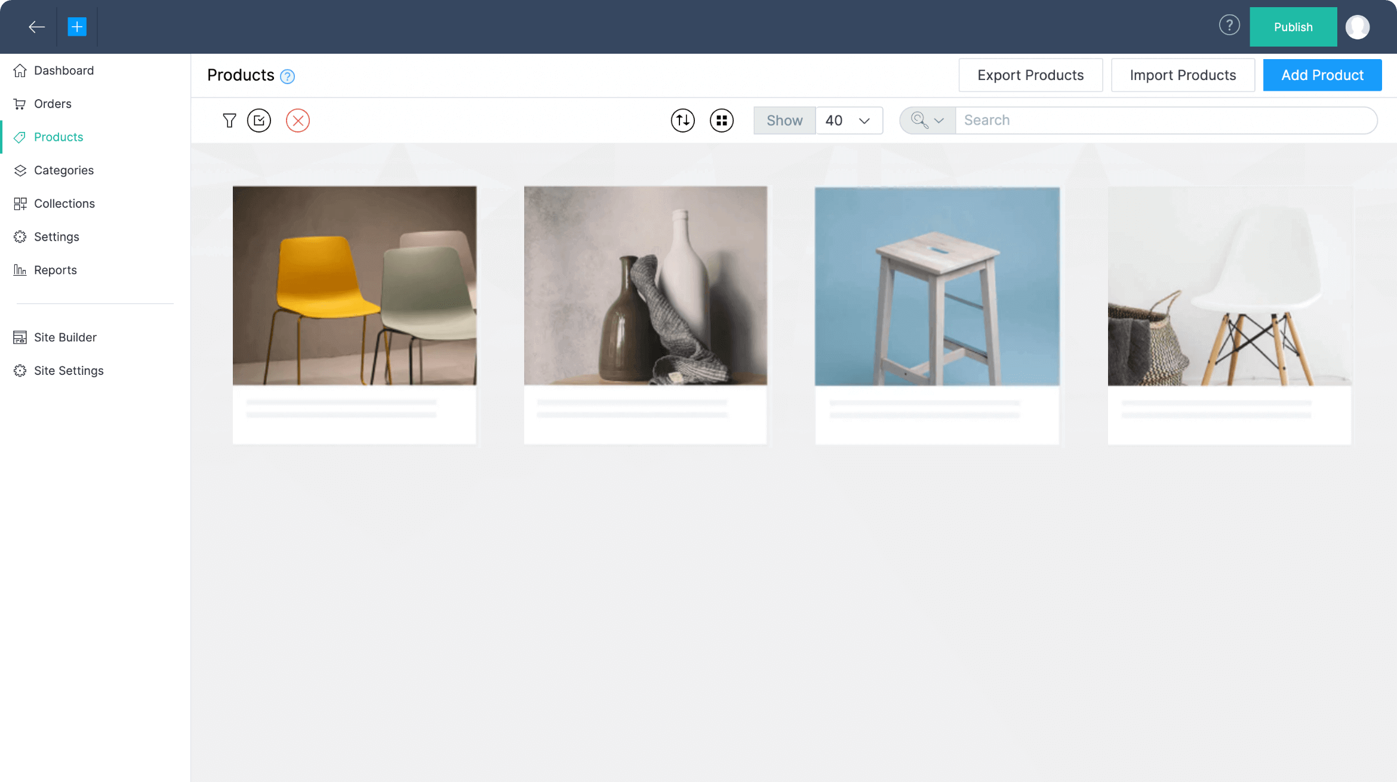
Task: Open the filter funnel icon
Action: [x=229, y=121]
